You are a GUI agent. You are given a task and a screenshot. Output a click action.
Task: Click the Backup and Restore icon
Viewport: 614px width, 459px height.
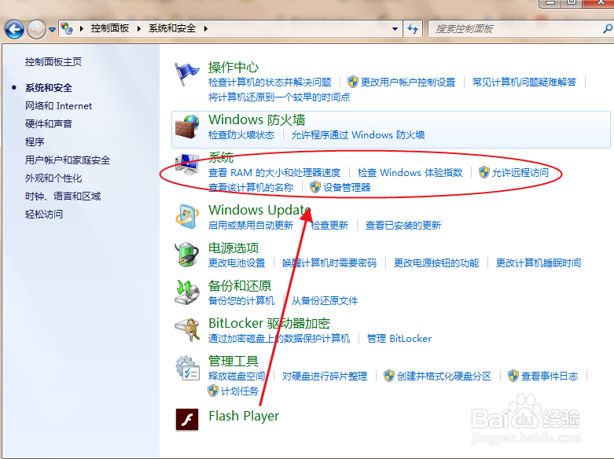click(x=187, y=292)
